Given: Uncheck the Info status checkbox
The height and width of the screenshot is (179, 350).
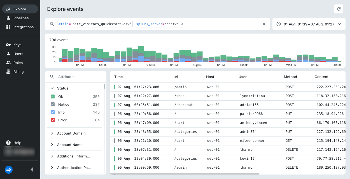Looking at the screenshot, I should click(53, 112).
